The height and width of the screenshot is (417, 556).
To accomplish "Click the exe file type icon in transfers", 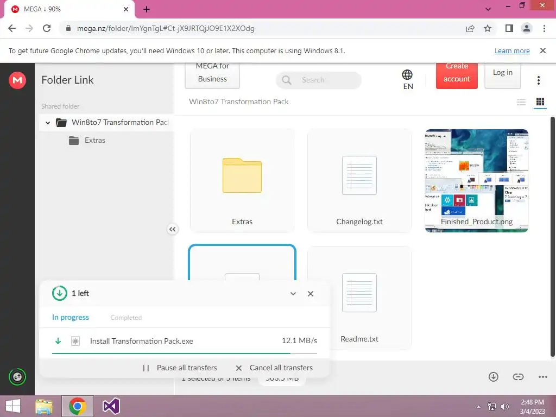I will click(x=75, y=341).
